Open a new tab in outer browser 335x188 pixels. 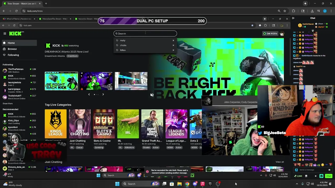point(46,4)
